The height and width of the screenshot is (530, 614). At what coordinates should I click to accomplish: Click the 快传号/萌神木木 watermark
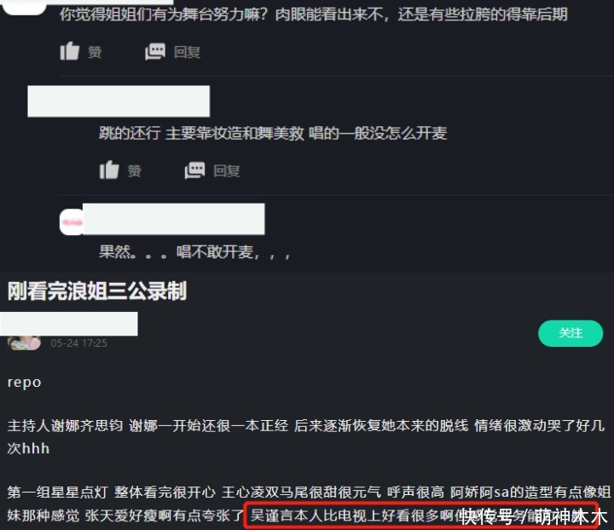(534, 516)
